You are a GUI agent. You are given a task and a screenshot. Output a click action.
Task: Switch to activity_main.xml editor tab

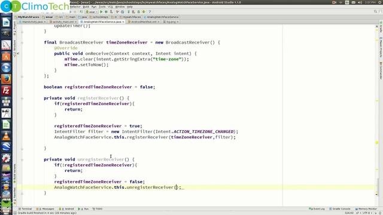[63, 21]
